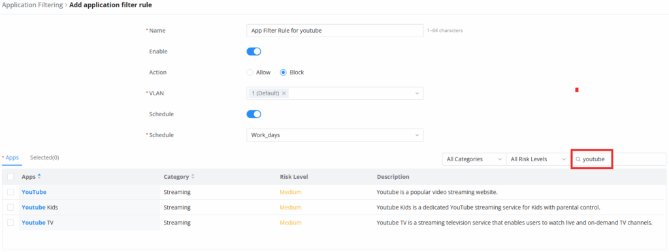
Task: Click Medium risk level for YouTube row
Action: (x=291, y=193)
